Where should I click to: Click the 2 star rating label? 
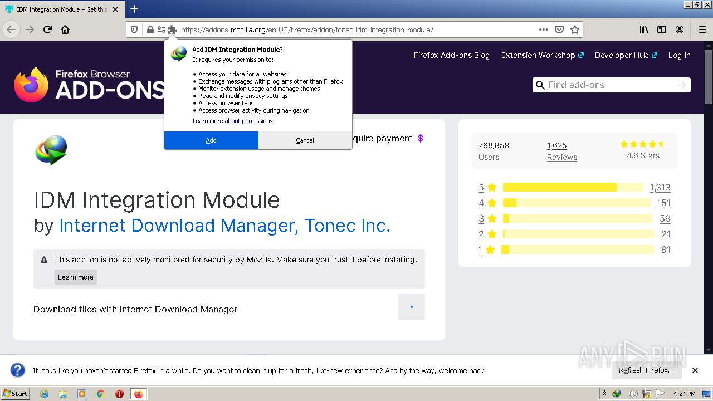(487, 234)
